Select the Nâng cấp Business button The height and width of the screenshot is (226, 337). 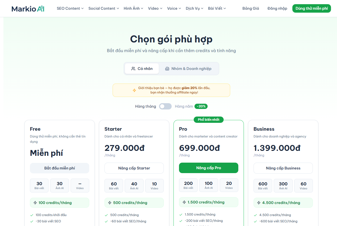tap(283, 168)
